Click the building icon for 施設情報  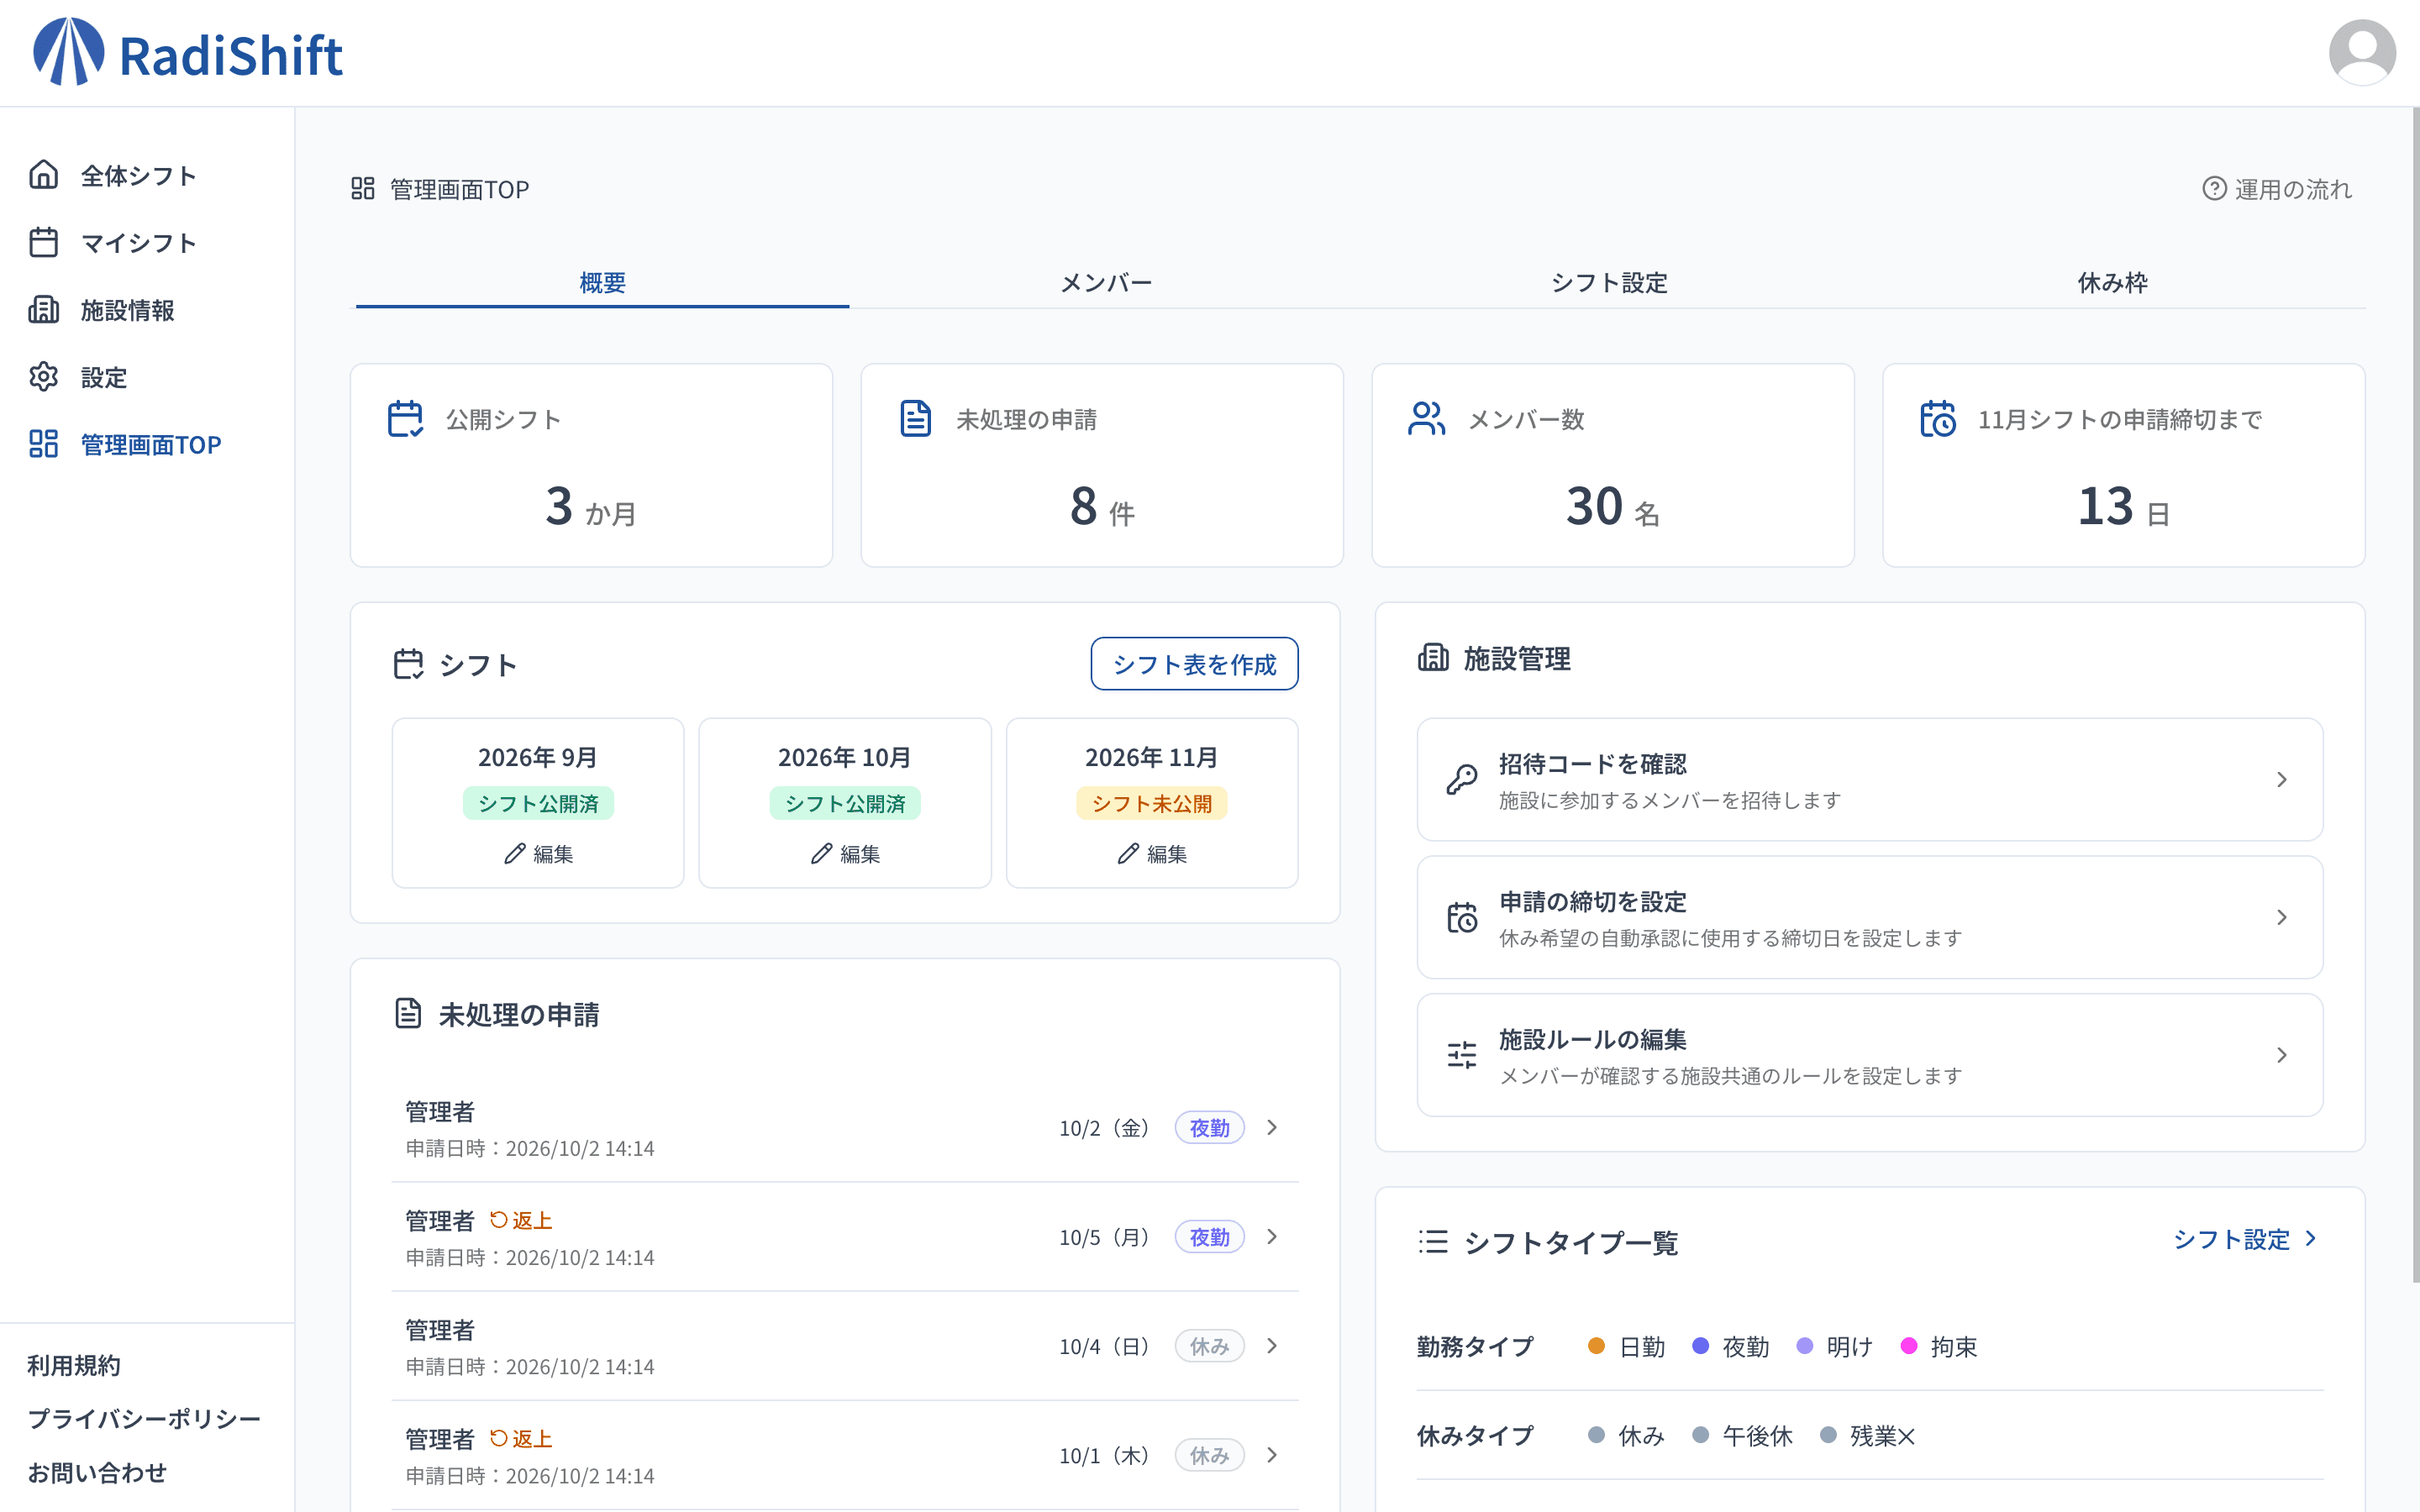click(43, 310)
